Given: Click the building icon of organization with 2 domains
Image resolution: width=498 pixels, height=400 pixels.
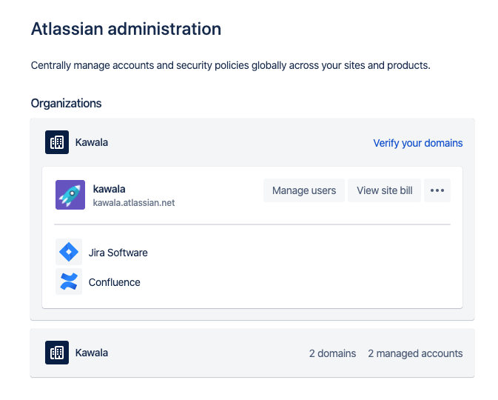Looking at the screenshot, I should coord(57,353).
